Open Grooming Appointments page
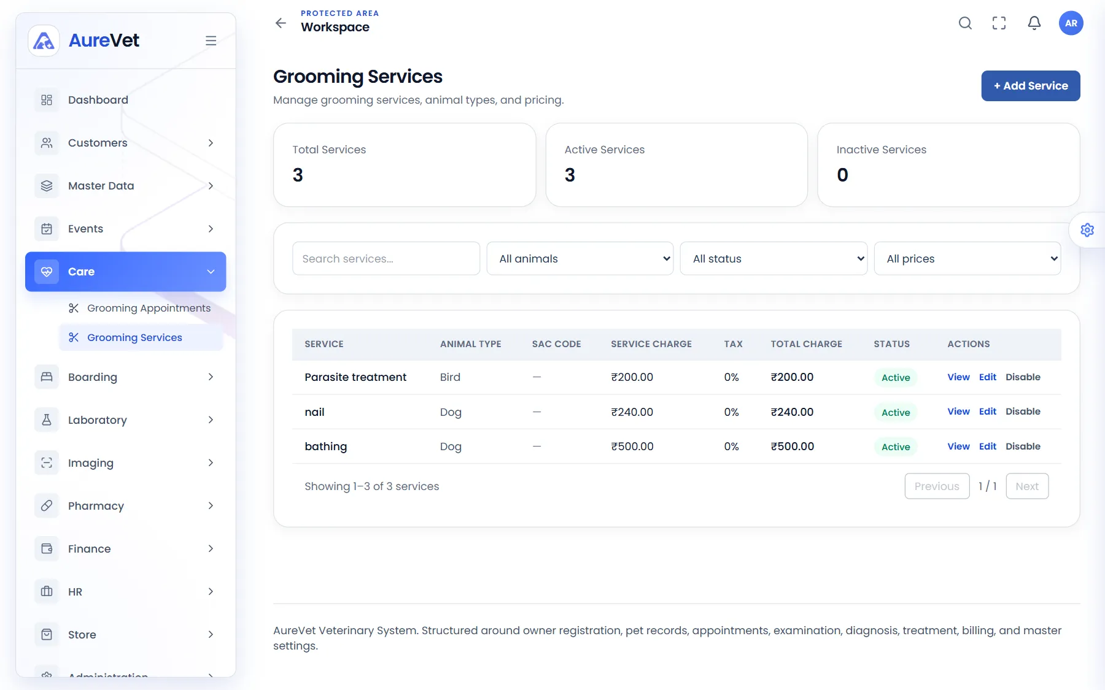Viewport: 1105px width, 690px height. coord(141,308)
